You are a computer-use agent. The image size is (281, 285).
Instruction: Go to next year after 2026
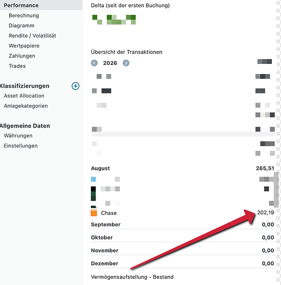pyautogui.click(x=126, y=63)
